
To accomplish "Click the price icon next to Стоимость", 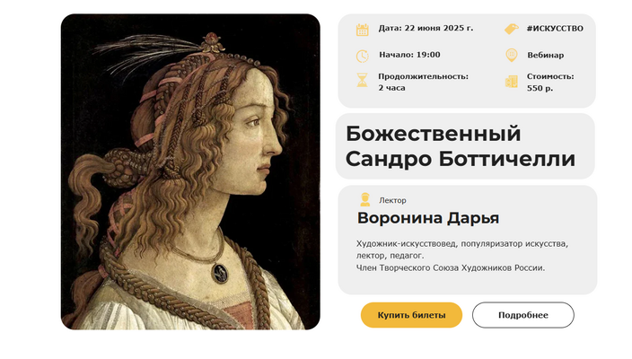I will click(x=512, y=82).
